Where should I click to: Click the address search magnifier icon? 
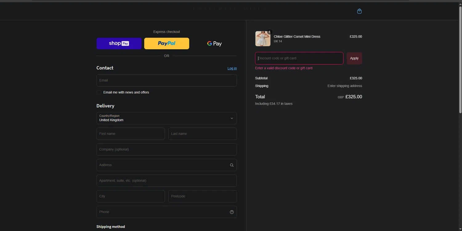(x=232, y=165)
